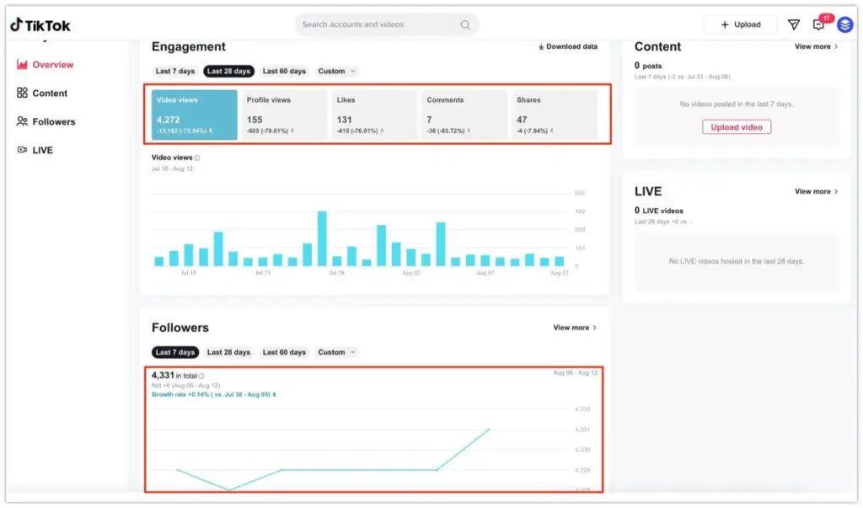Open View more in Content panel
The height and width of the screenshot is (508, 863).
coord(816,47)
